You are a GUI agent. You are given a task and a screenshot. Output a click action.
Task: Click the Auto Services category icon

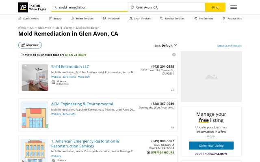click(x=20, y=19)
